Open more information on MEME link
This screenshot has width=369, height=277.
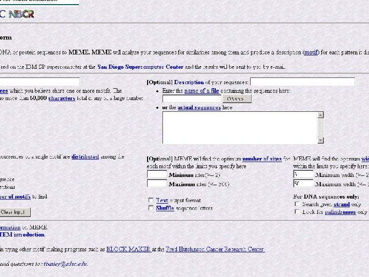10,227
